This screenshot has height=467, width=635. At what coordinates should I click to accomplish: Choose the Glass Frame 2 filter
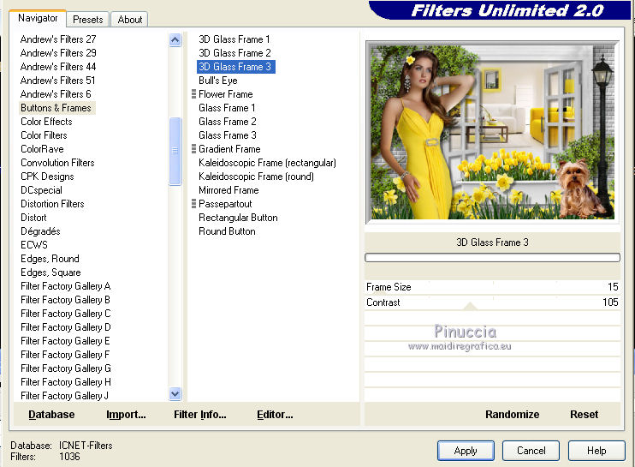point(227,122)
